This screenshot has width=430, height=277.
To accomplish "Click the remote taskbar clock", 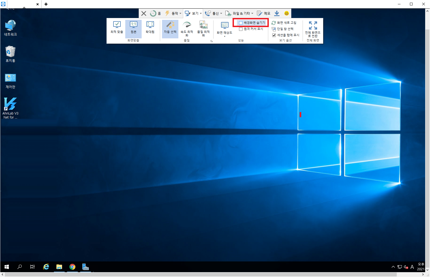I will [x=421, y=267].
